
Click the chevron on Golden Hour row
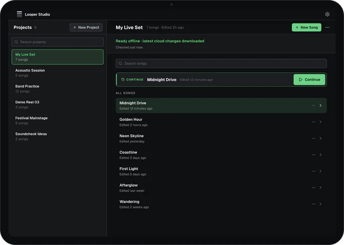tap(321, 122)
